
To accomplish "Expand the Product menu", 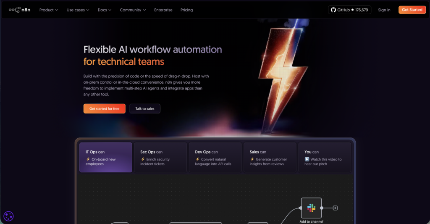I will click(x=49, y=10).
